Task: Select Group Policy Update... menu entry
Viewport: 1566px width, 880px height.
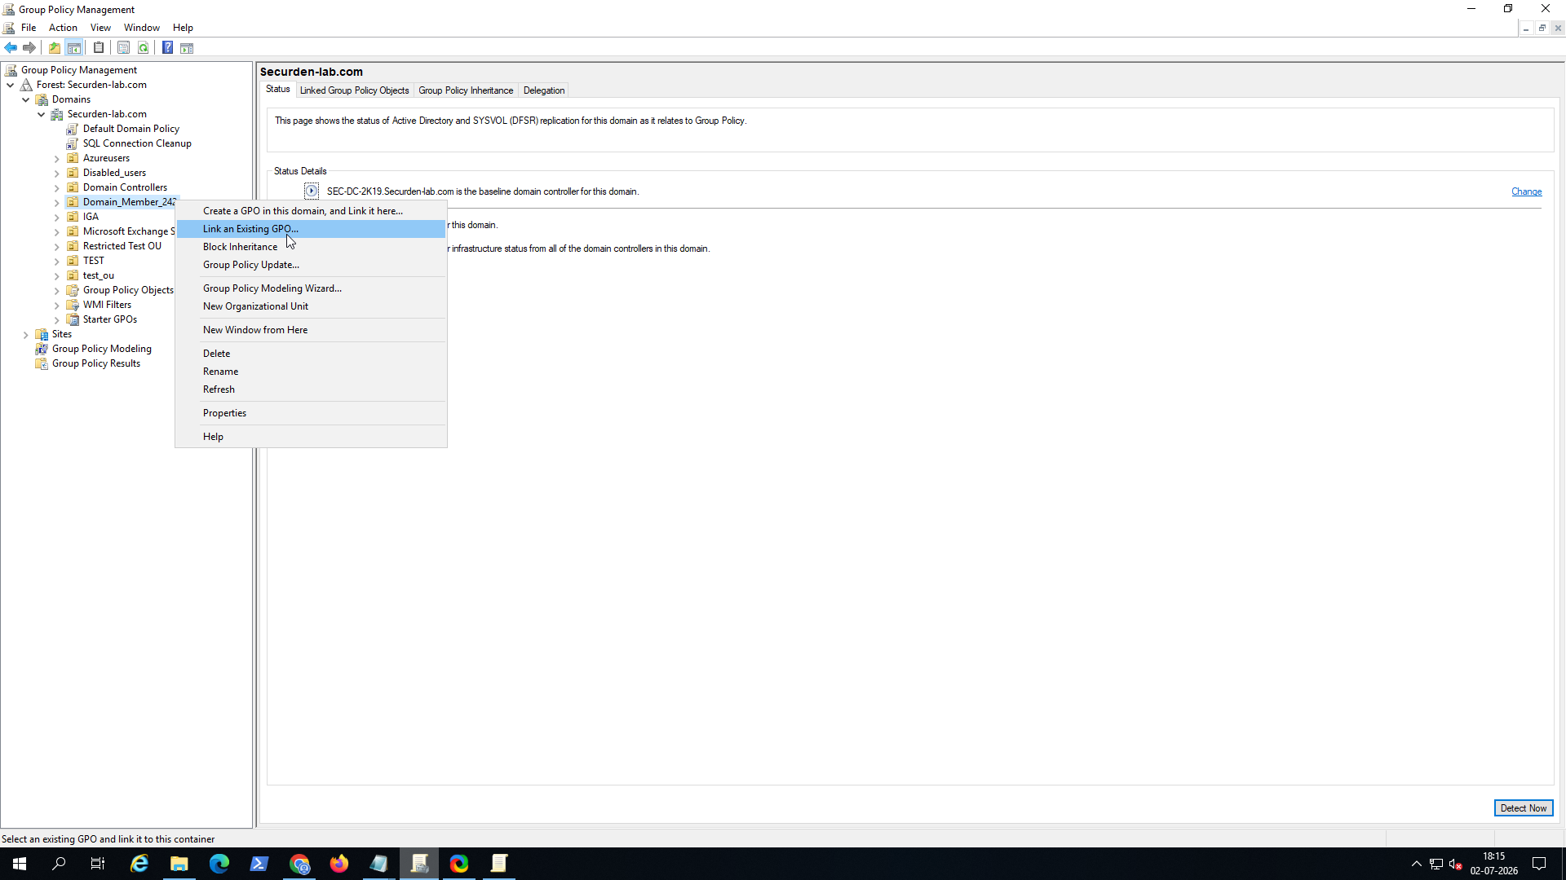Action: click(311, 265)
